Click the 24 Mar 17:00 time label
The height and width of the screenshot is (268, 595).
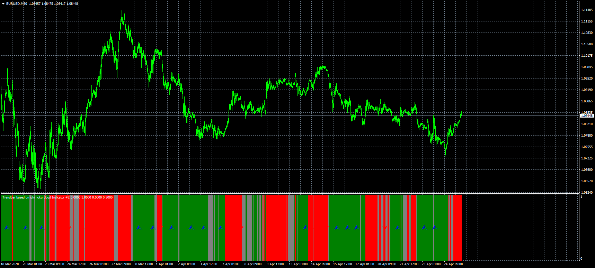click(x=77, y=264)
